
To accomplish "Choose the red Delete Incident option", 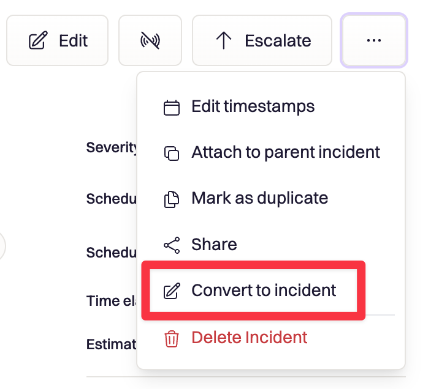I will click(x=249, y=338).
